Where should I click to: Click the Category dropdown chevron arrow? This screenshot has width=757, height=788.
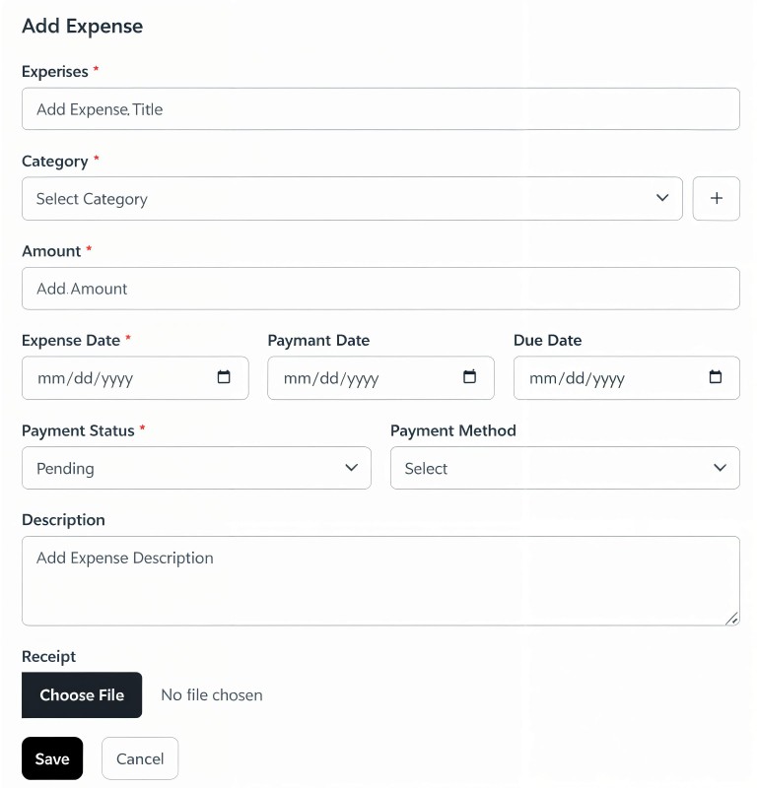click(662, 199)
